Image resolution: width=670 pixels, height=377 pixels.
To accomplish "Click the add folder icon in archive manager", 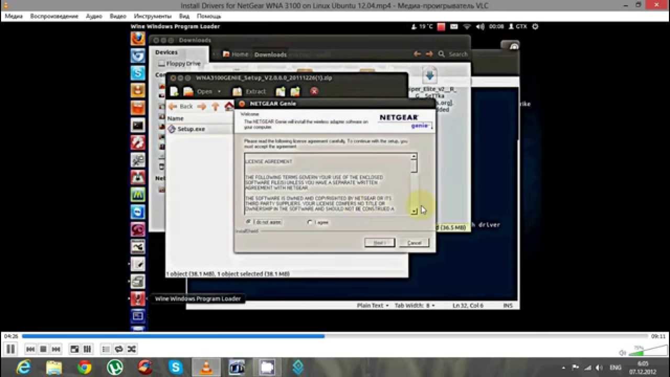I will coord(295,92).
